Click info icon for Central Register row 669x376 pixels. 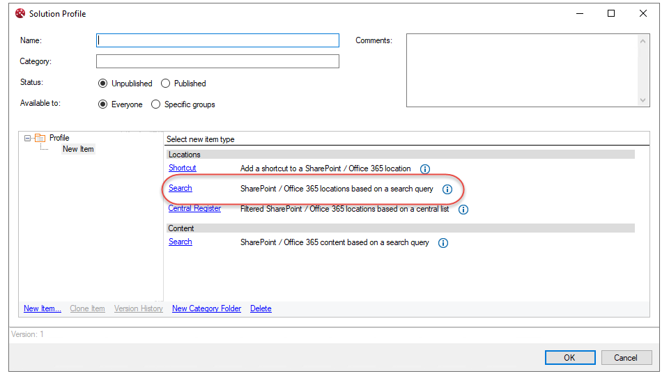463,209
